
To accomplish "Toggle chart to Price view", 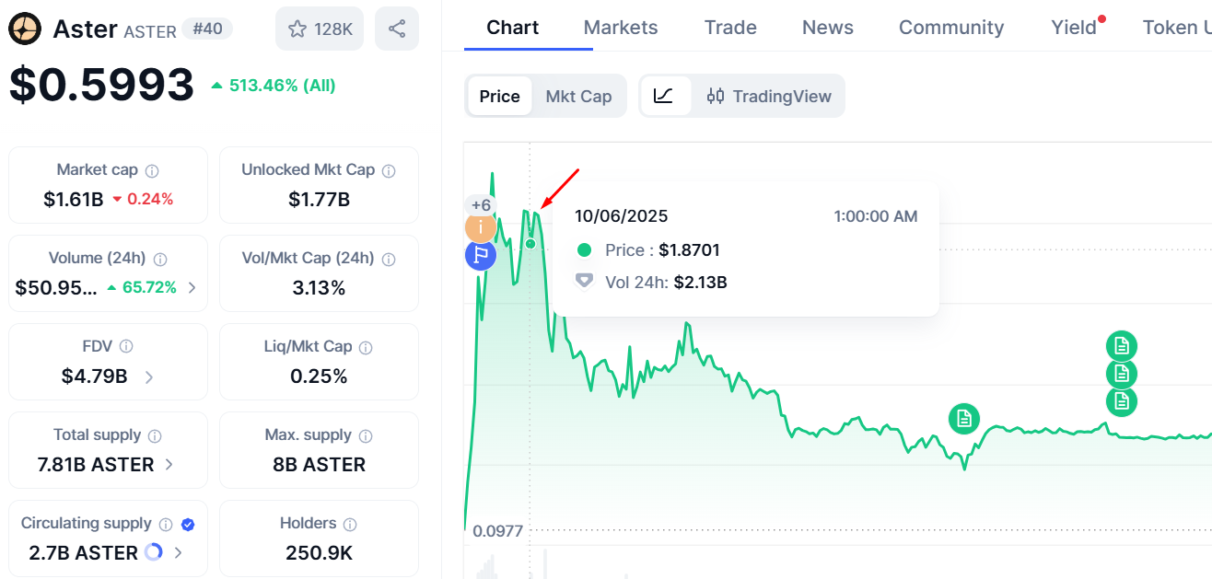I will click(x=500, y=96).
